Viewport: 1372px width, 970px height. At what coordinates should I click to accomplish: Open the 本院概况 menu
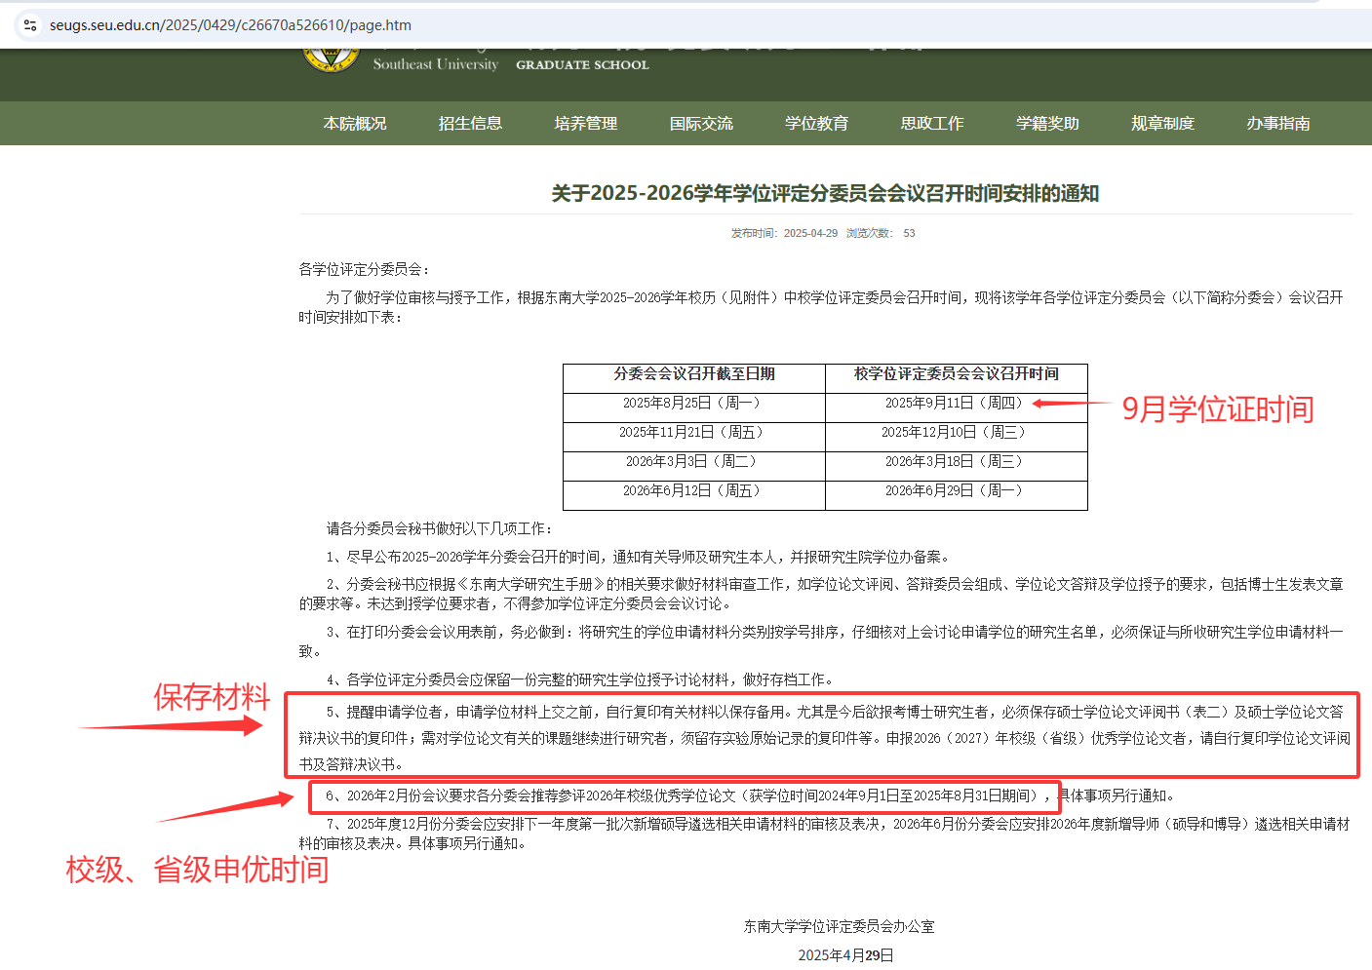click(355, 124)
